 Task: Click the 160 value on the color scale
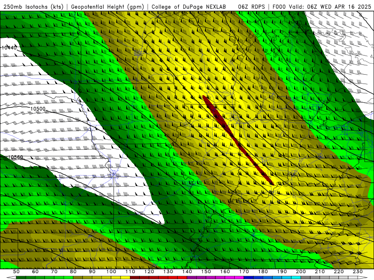pyautogui.click(x=225, y=272)
